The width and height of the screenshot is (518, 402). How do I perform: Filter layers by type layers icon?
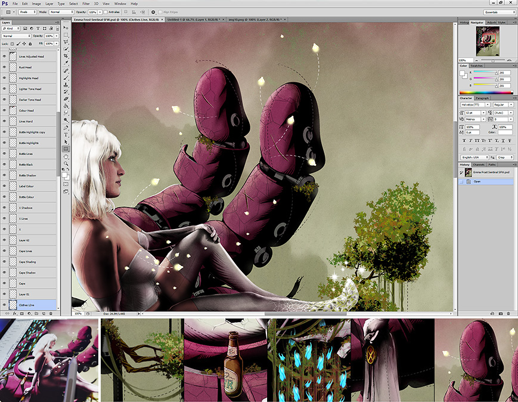(38, 29)
